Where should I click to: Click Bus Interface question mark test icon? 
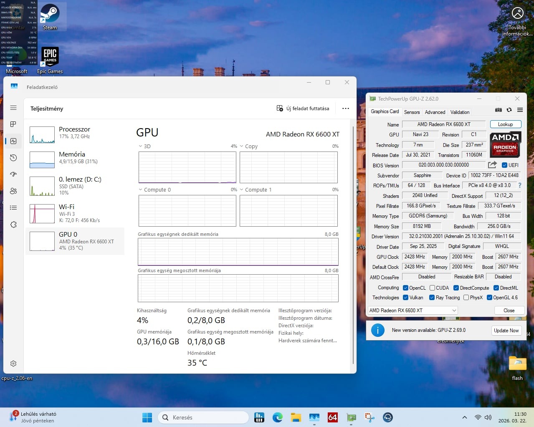[520, 185]
